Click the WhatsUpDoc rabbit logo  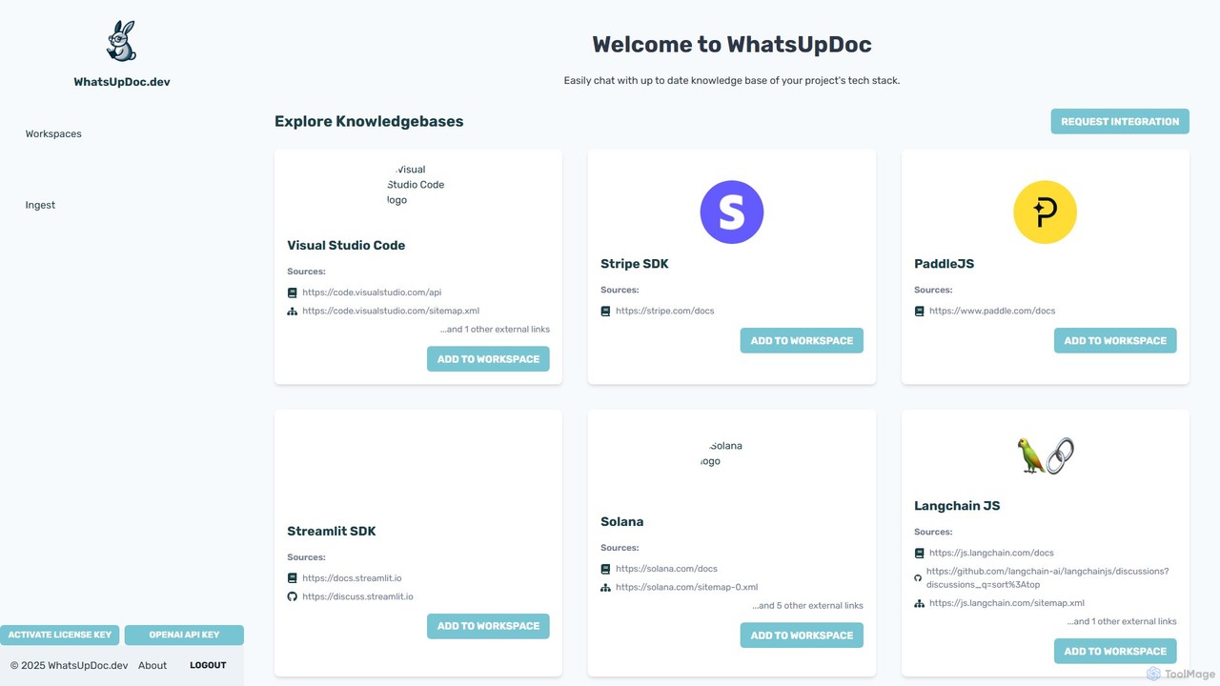pos(122,41)
